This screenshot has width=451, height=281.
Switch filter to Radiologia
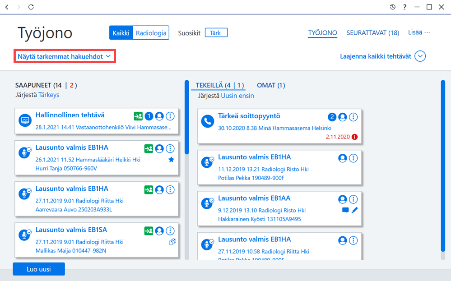[x=151, y=33]
